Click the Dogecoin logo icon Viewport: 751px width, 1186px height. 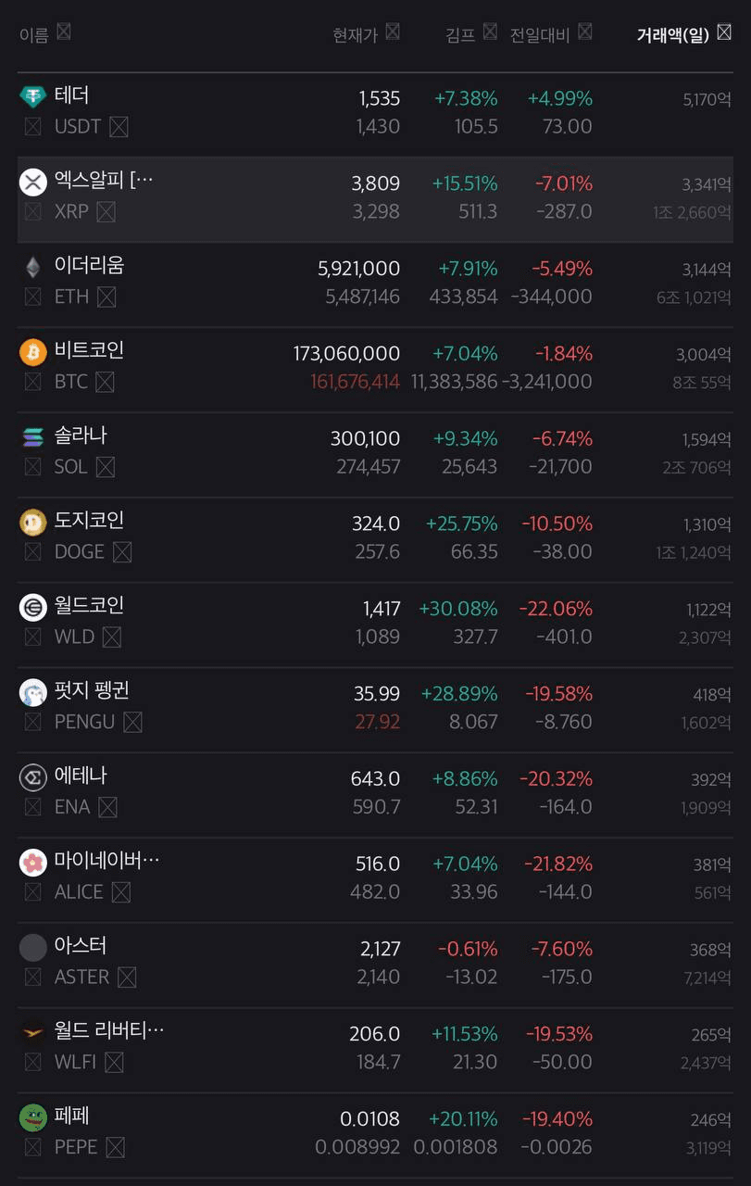(x=33, y=523)
